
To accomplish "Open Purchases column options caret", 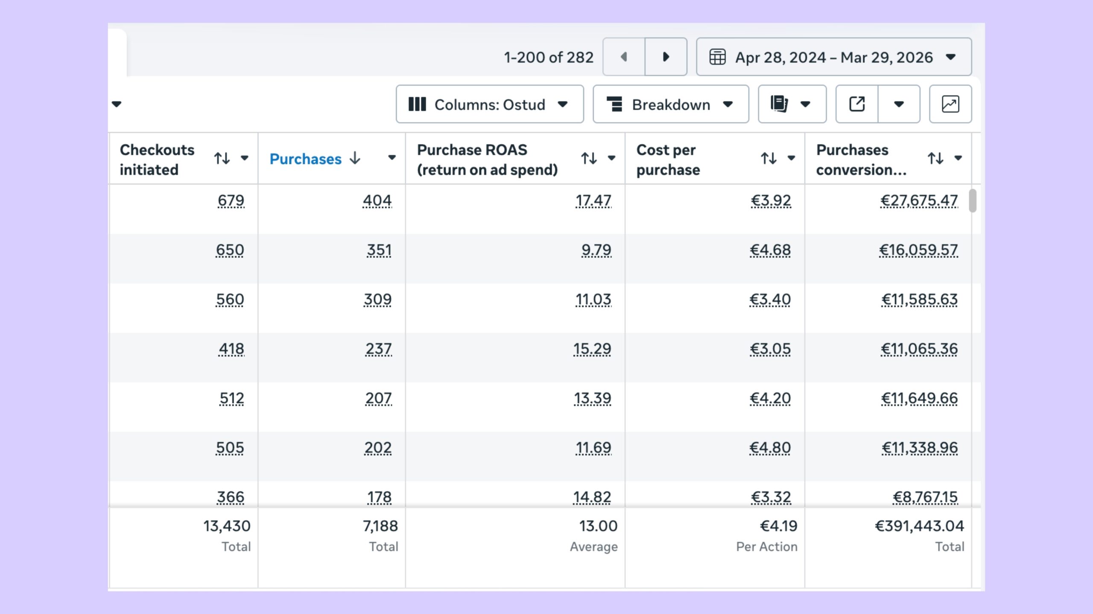I will click(x=392, y=158).
